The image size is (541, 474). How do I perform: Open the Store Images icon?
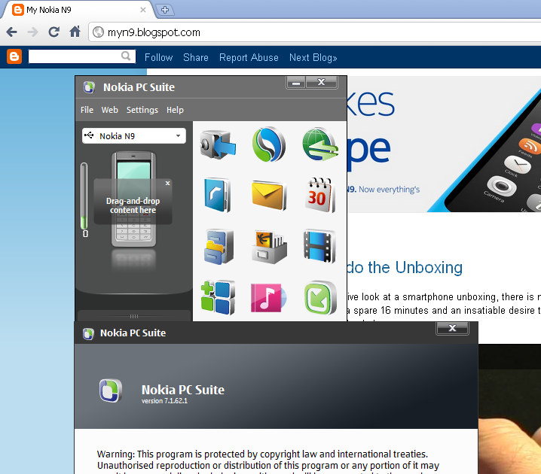[x=269, y=246]
